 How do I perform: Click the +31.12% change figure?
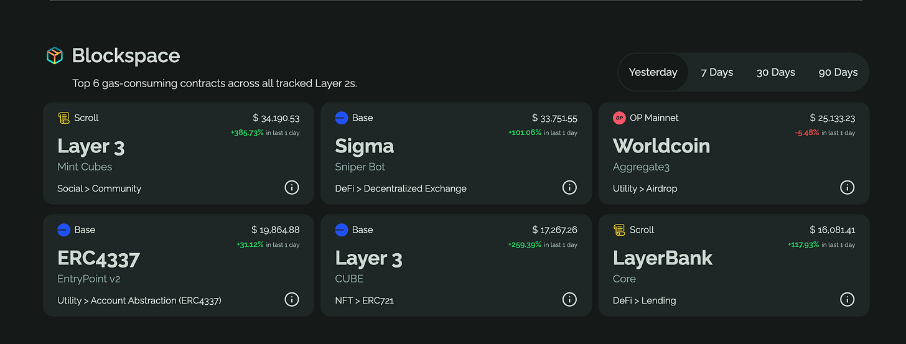(250, 244)
